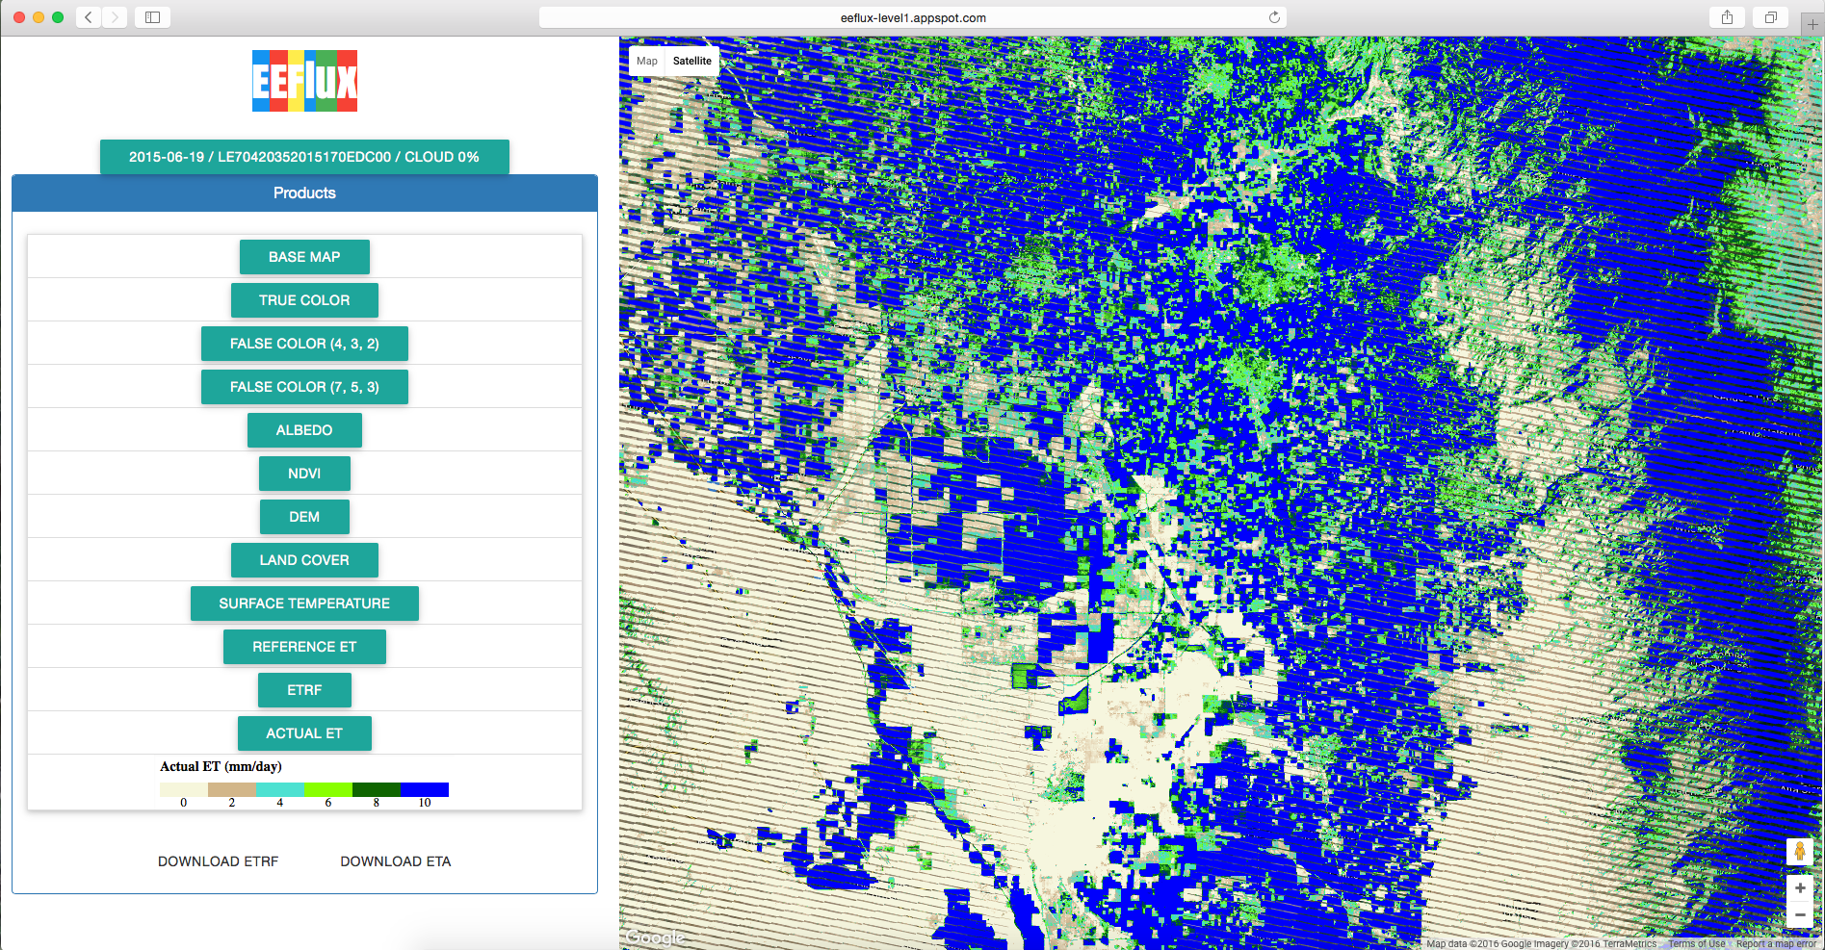Click the 2015-06-19 scene identifier button
The width and height of the screenshot is (1825, 950).
304,157
